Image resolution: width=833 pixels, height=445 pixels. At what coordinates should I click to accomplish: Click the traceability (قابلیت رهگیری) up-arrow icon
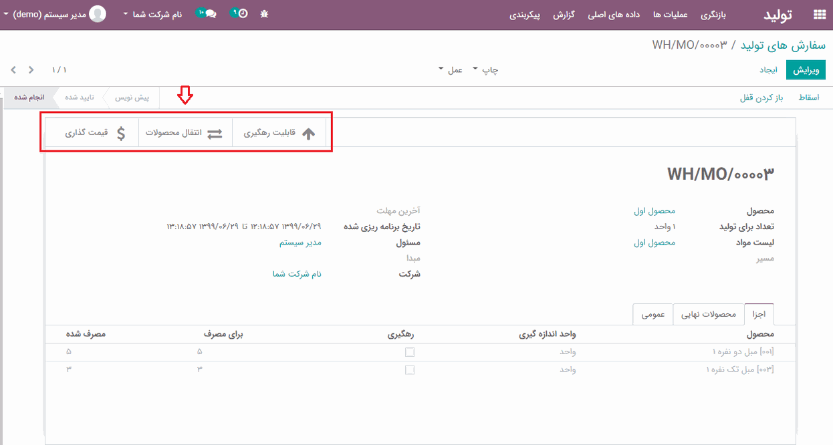click(308, 134)
